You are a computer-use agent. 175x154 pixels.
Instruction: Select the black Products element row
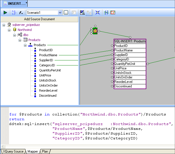click(40, 45)
